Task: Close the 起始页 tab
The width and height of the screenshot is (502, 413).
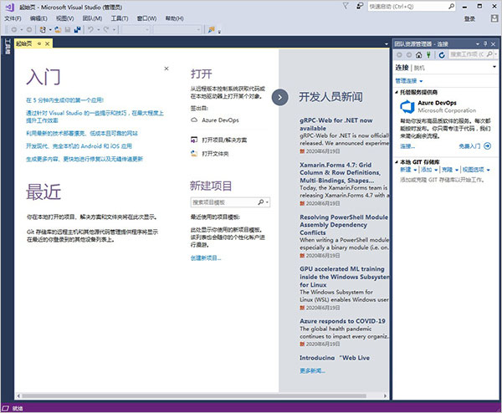Action: [x=48, y=43]
